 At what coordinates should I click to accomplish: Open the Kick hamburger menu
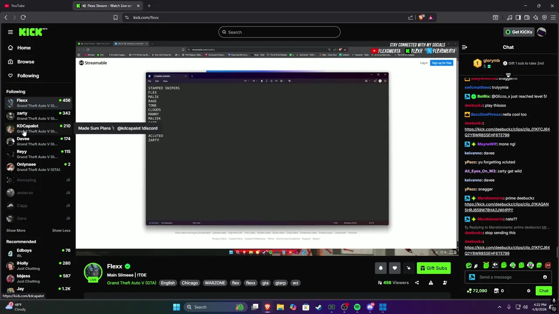point(10,32)
